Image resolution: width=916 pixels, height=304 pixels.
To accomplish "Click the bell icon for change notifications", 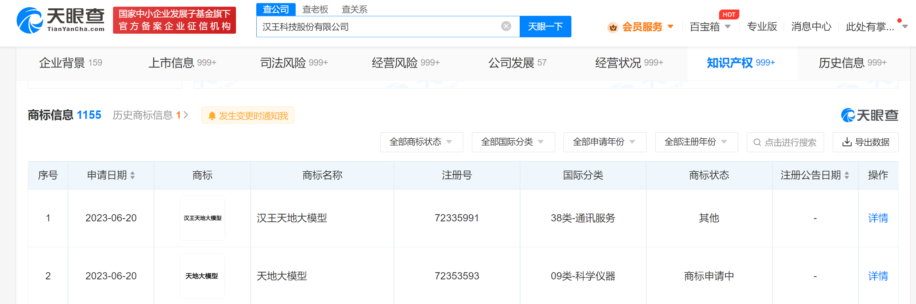I will click(x=212, y=116).
